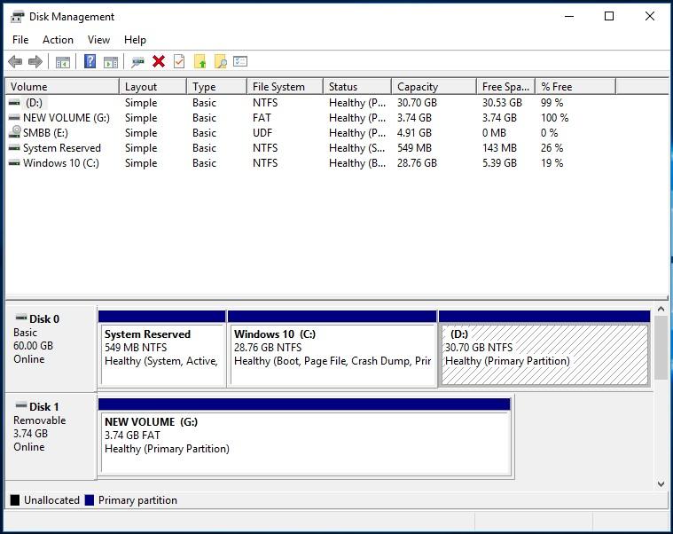This screenshot has height=534, width=673.
Task: Click the graphical pane scroll down arrow
Action: point(661,483)
